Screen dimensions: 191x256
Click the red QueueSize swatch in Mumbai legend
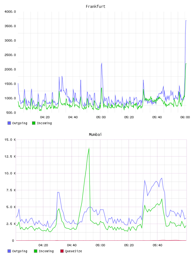(62, 251)
